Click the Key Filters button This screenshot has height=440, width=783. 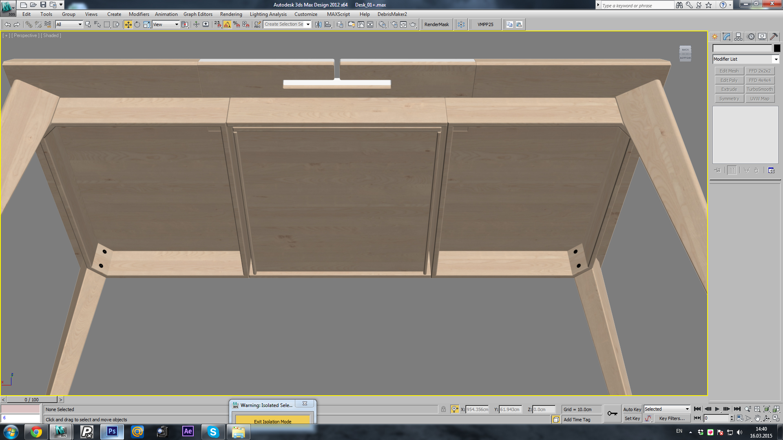(x=672, y=418)
